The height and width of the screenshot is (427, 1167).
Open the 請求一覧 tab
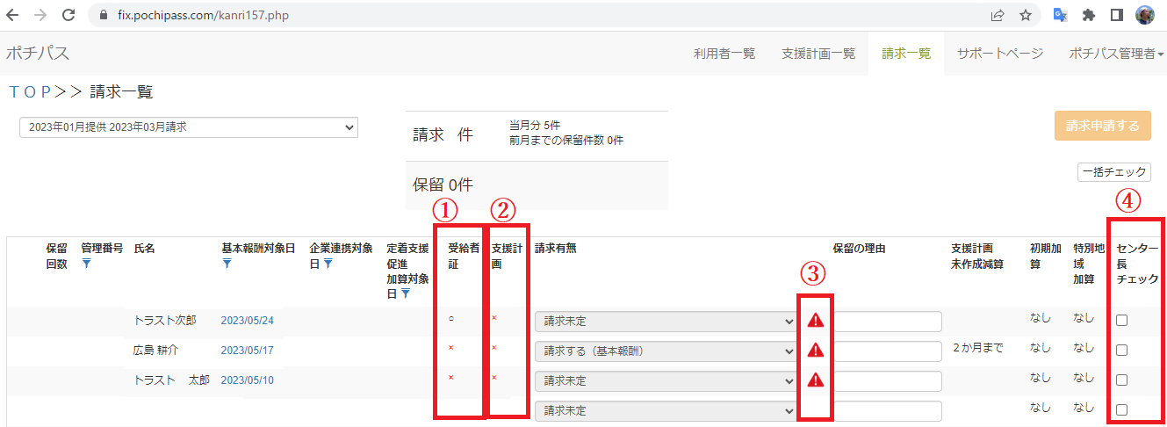coord(906,54)
